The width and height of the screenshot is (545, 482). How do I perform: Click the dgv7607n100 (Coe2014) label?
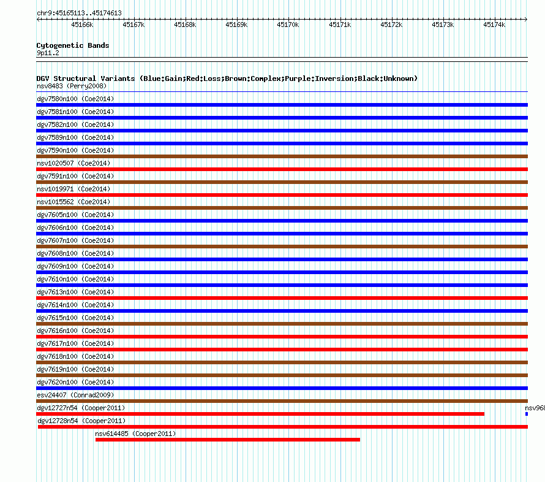pos(75,240)
